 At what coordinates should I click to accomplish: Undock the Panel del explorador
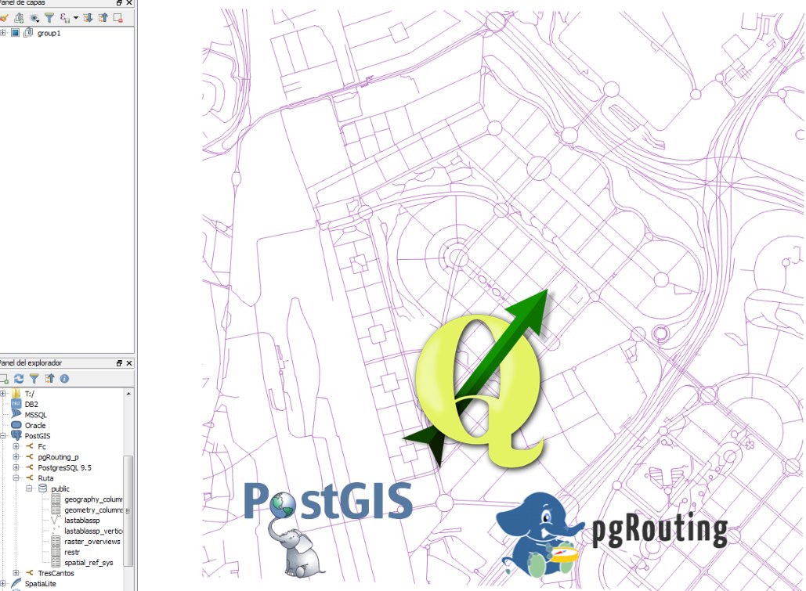point(119,363)
